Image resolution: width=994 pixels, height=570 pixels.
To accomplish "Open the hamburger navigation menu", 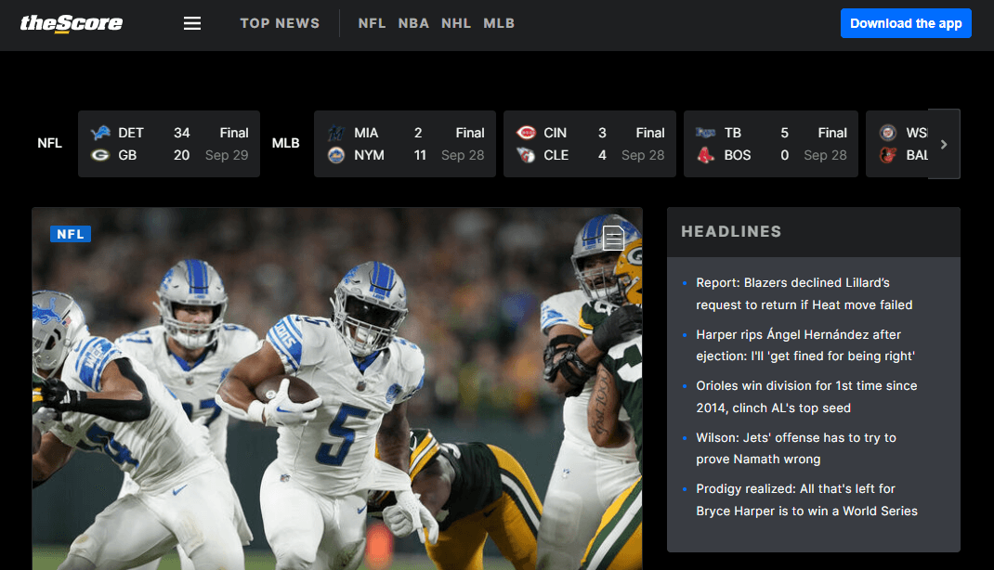I will tap(192, 23).
